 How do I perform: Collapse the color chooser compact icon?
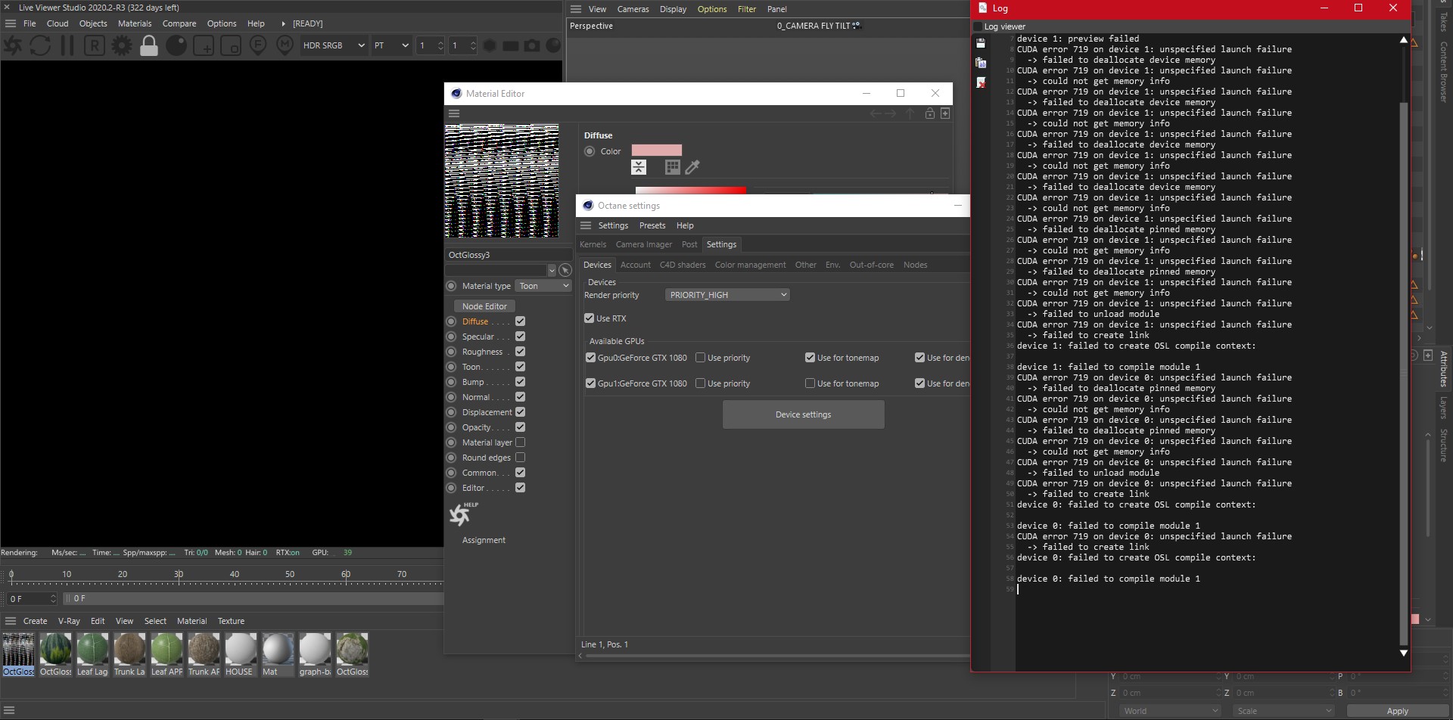coord(639,167)
